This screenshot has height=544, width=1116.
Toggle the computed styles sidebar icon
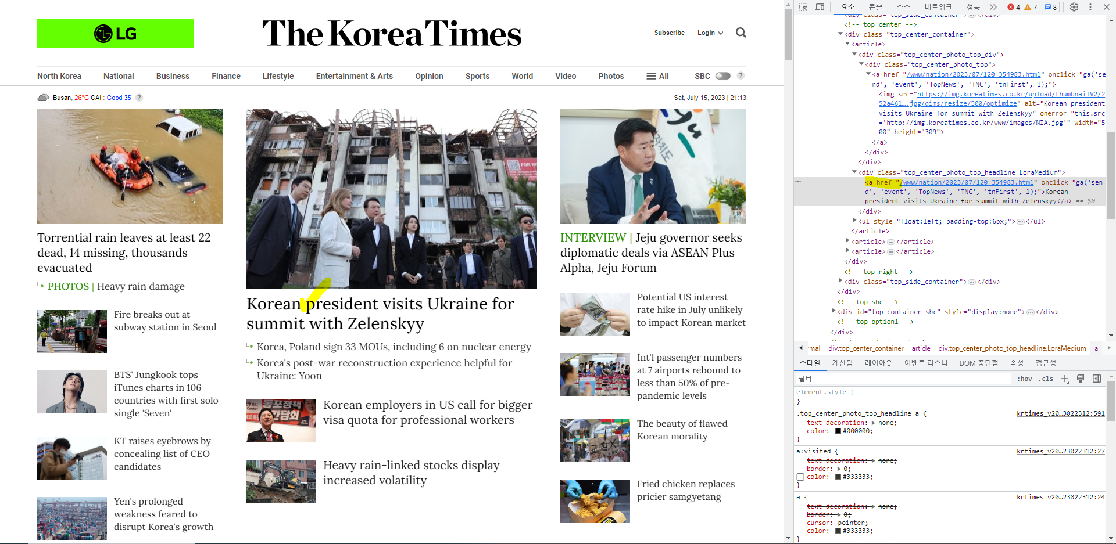coord(1097,379)
